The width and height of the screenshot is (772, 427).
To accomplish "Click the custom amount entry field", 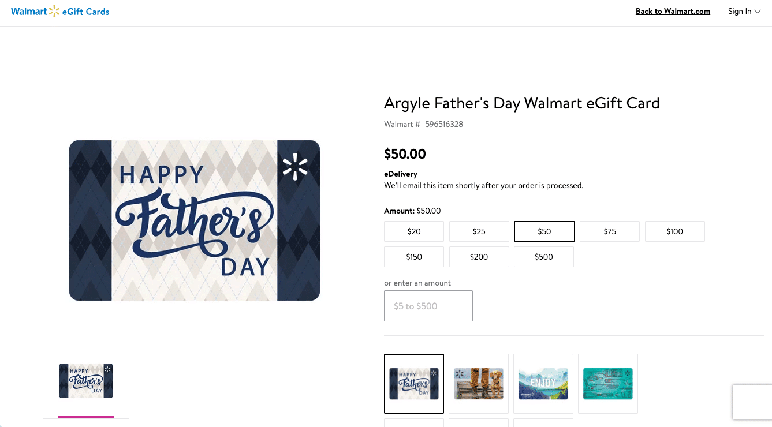I will click(428, 306).
